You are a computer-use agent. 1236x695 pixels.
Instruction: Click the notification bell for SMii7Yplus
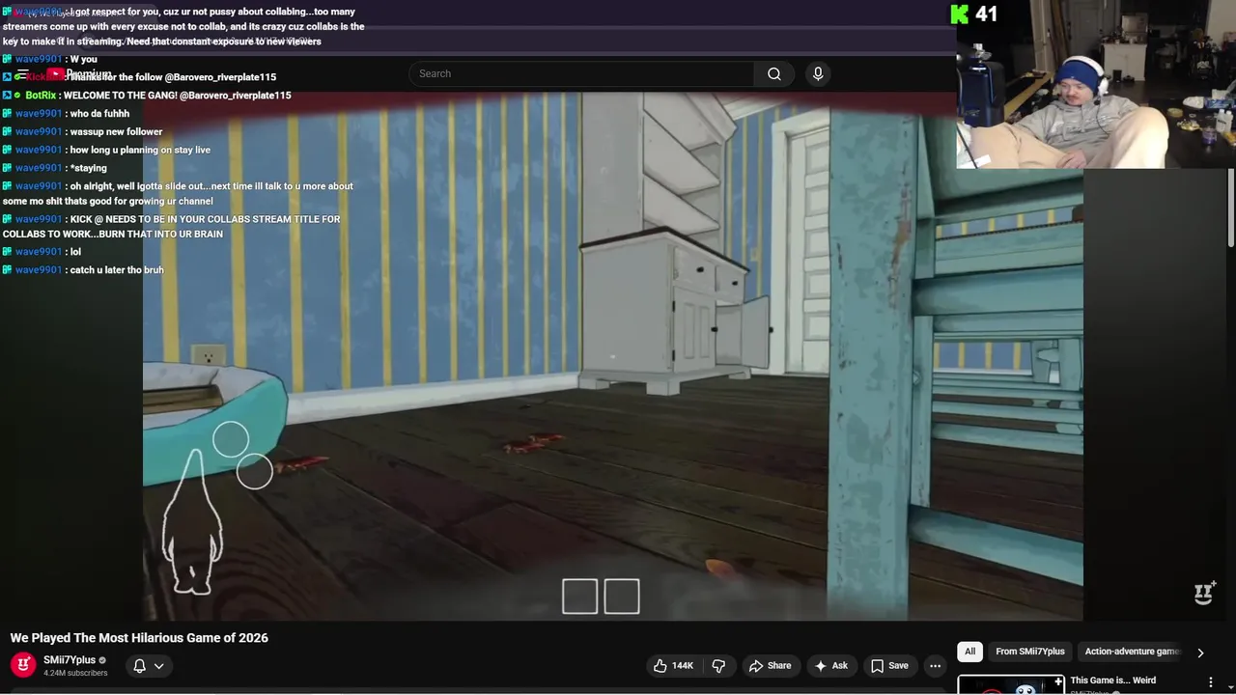140,666
